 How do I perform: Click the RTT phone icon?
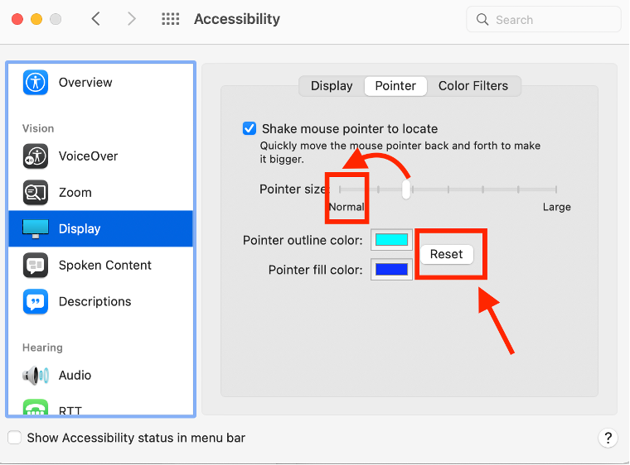coord(35,408)
